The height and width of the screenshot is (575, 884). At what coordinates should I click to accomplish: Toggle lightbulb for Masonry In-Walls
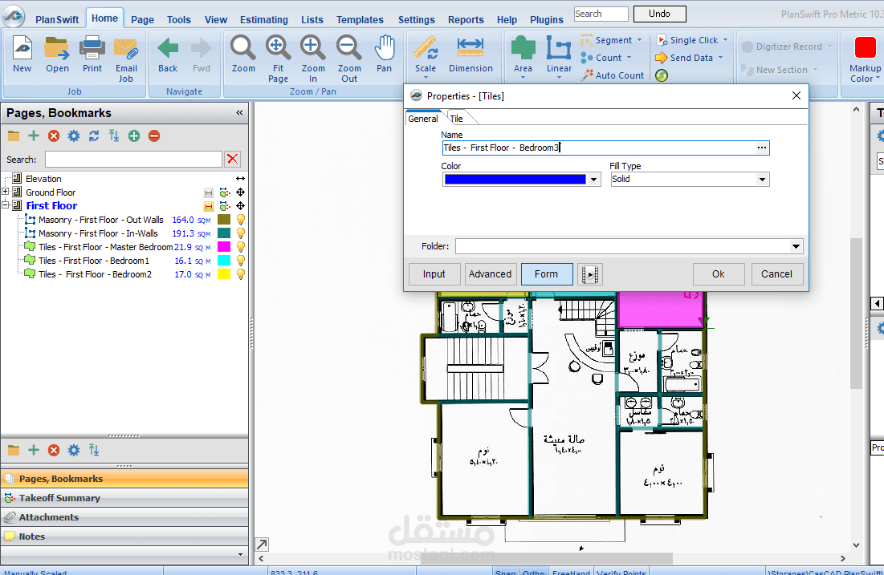tap(241, 233)
